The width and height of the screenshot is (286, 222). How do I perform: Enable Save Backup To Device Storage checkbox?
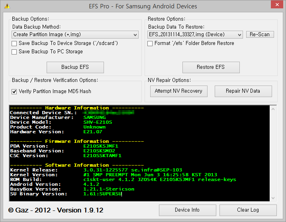pyautogui.click(x=14, y=43)
